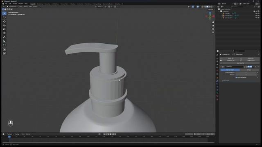Click the Delete All button
This screenshot has height=147, width=262.
[250, 58]
